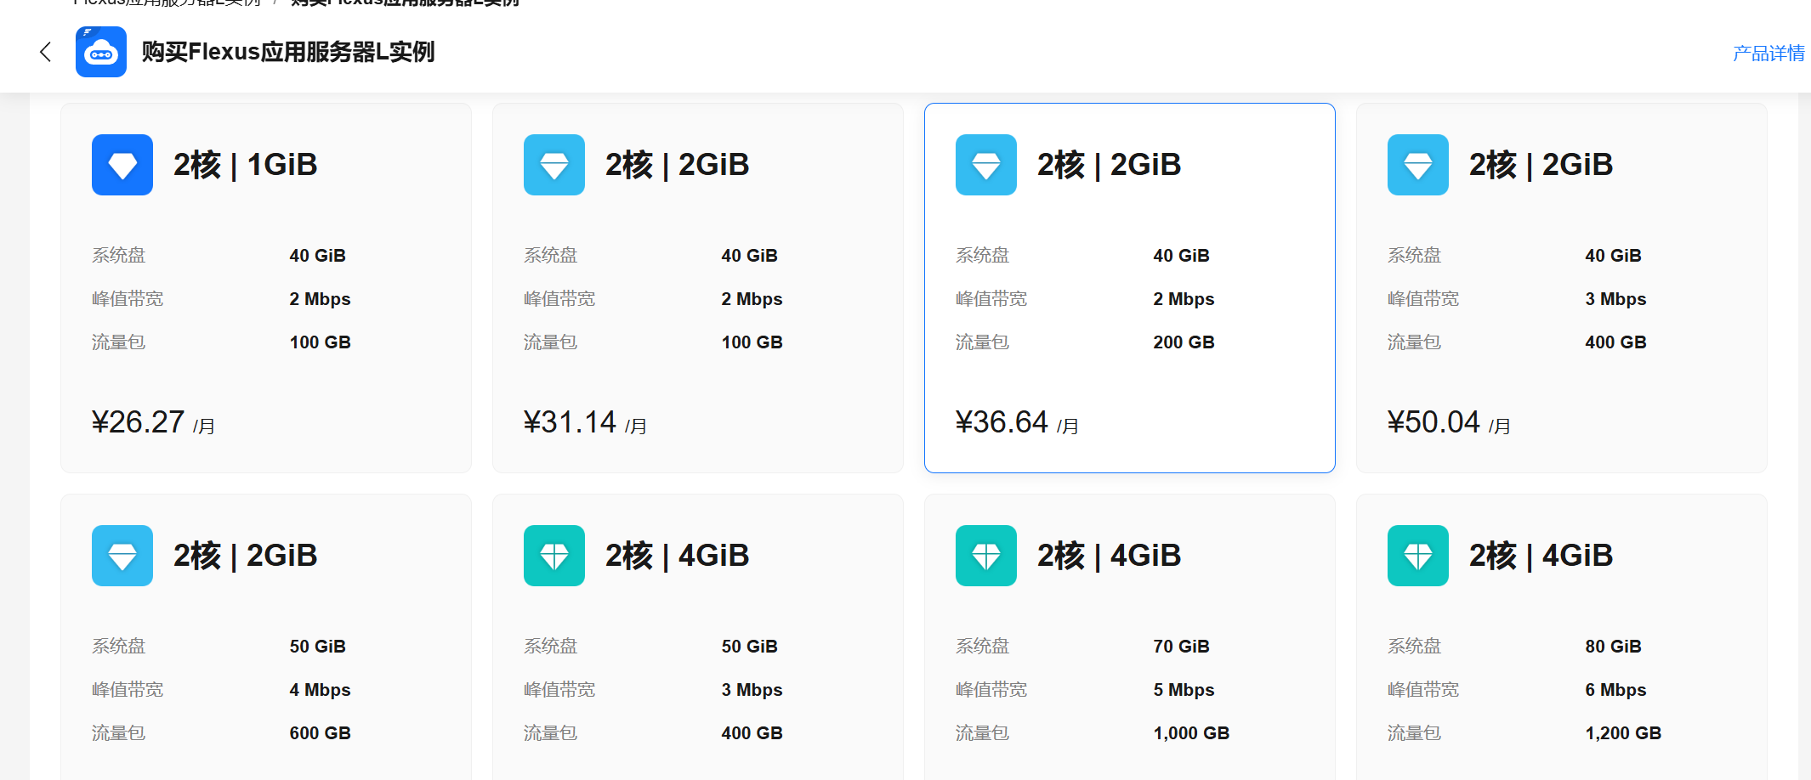Viewport: 1811px width, 780px height.
Task: Click the 峰值带宽 label on the 5 Mbps card
Action: 991,689
